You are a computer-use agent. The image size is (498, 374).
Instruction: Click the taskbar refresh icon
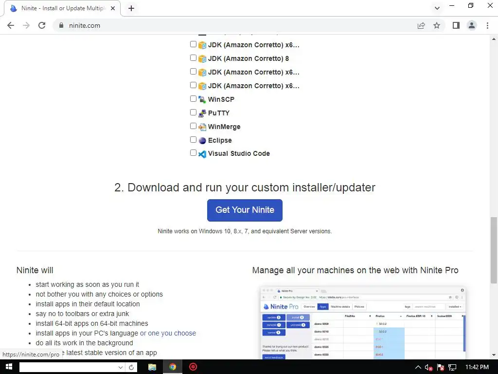pyautogui.click(x=131, y=367)
